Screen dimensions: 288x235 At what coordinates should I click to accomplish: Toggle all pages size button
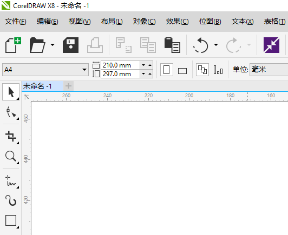[202, 70]
